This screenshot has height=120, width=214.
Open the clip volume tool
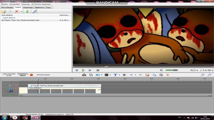[x=97, y=75]
